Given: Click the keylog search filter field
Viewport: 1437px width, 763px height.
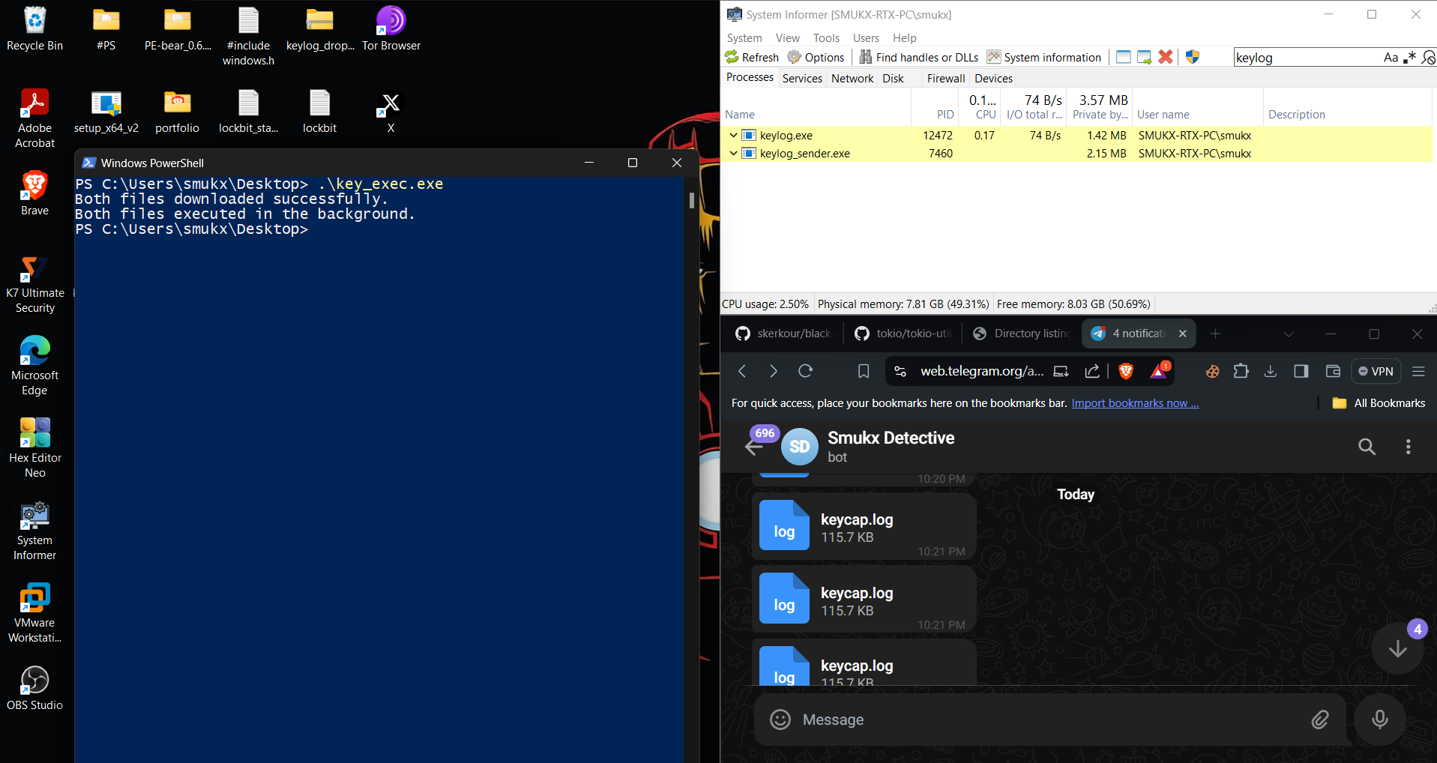Looking at the screenshot, I should (1307, 58).
